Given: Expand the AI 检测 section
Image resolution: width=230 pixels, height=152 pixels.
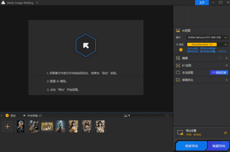Looking at the screenshot, I should point(226,65).
